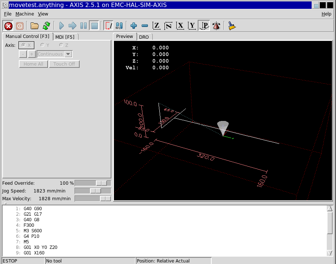The height and width of the screenshot is (264, 336).
Task: Click the tool cone in the preview
Action: 223,128
